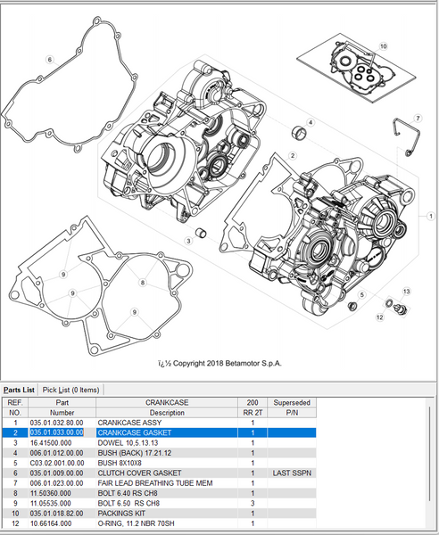
Task: Click callout 4 beside the back bush
Action: pyautogui.click(x=311, y=122)
